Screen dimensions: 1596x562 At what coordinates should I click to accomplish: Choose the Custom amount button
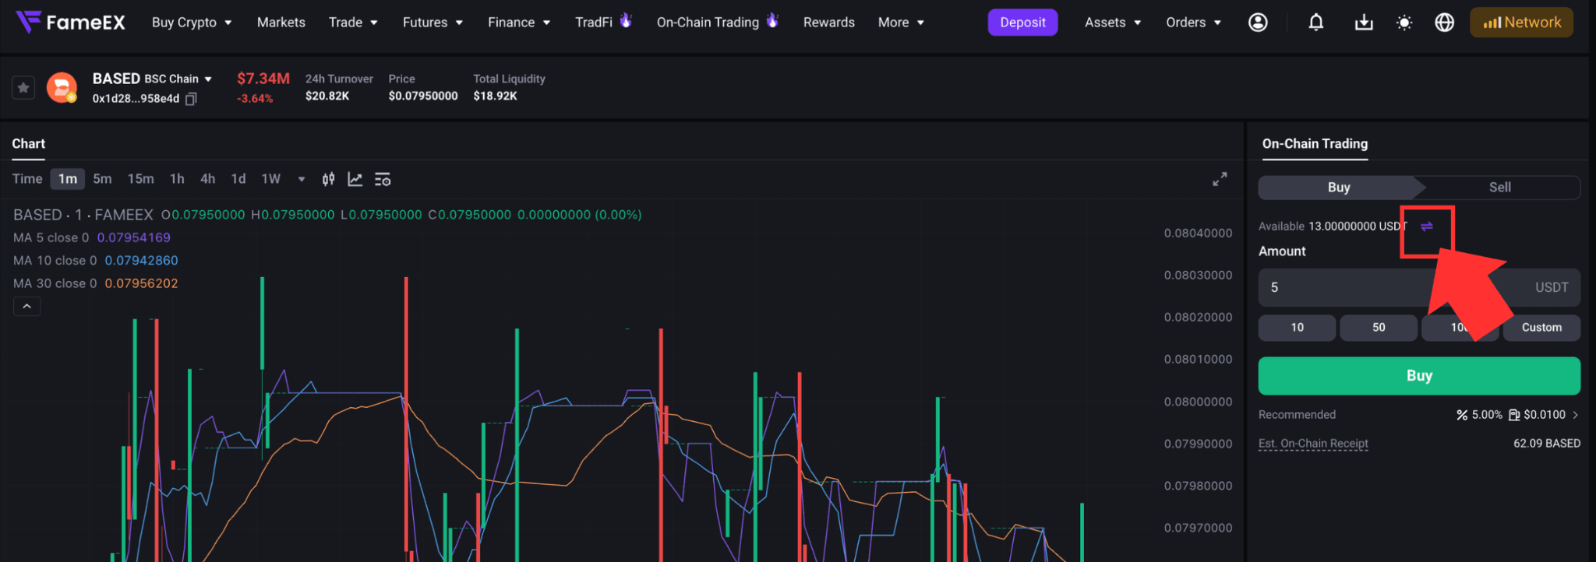point(1541,328)
